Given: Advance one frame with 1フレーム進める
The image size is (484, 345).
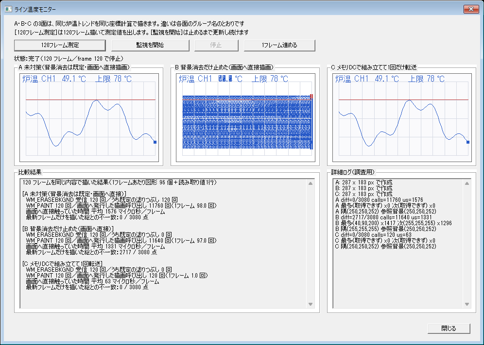Looking at the screenshot, I should (x=279, y=45).
